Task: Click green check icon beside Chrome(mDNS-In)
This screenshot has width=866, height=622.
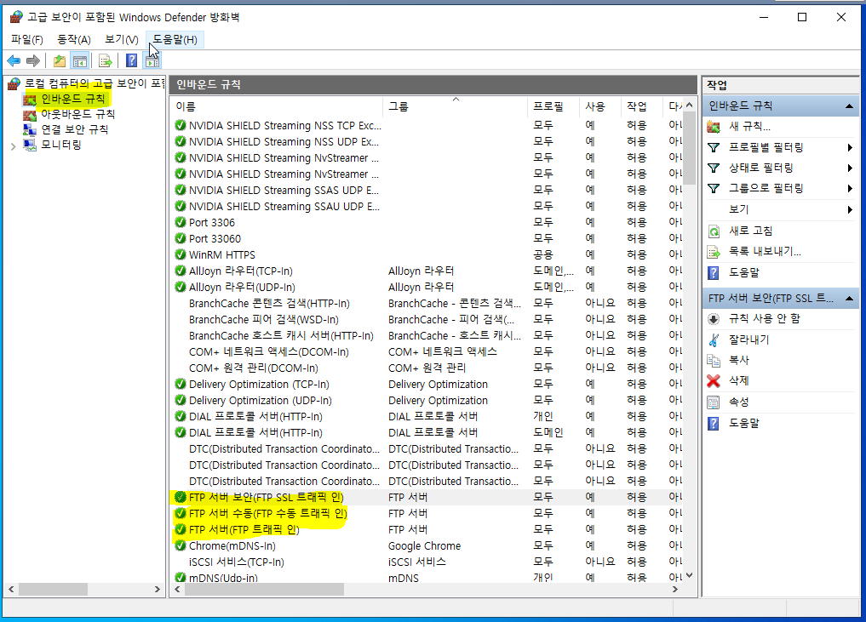Action: point(180,545)
